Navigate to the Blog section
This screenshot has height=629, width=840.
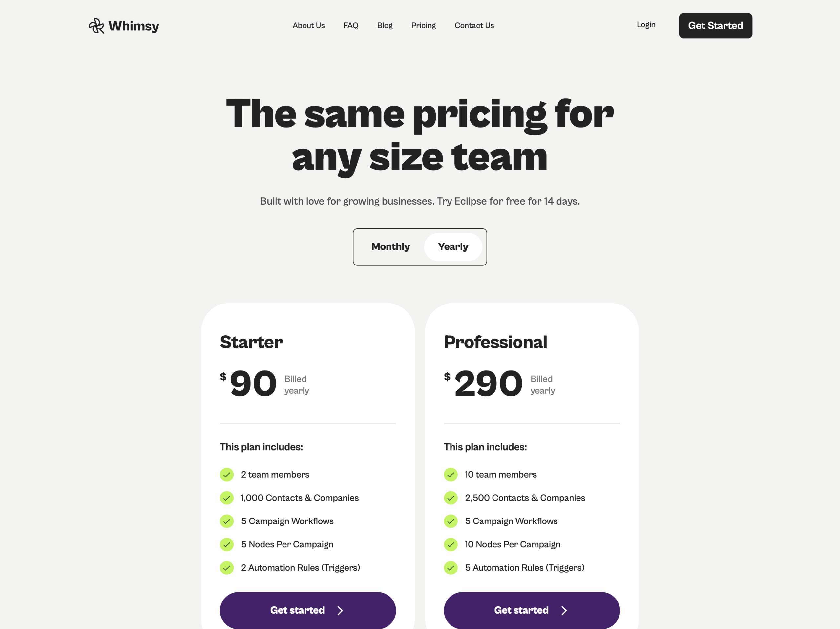pyautogui.click(x=385, y=25)
